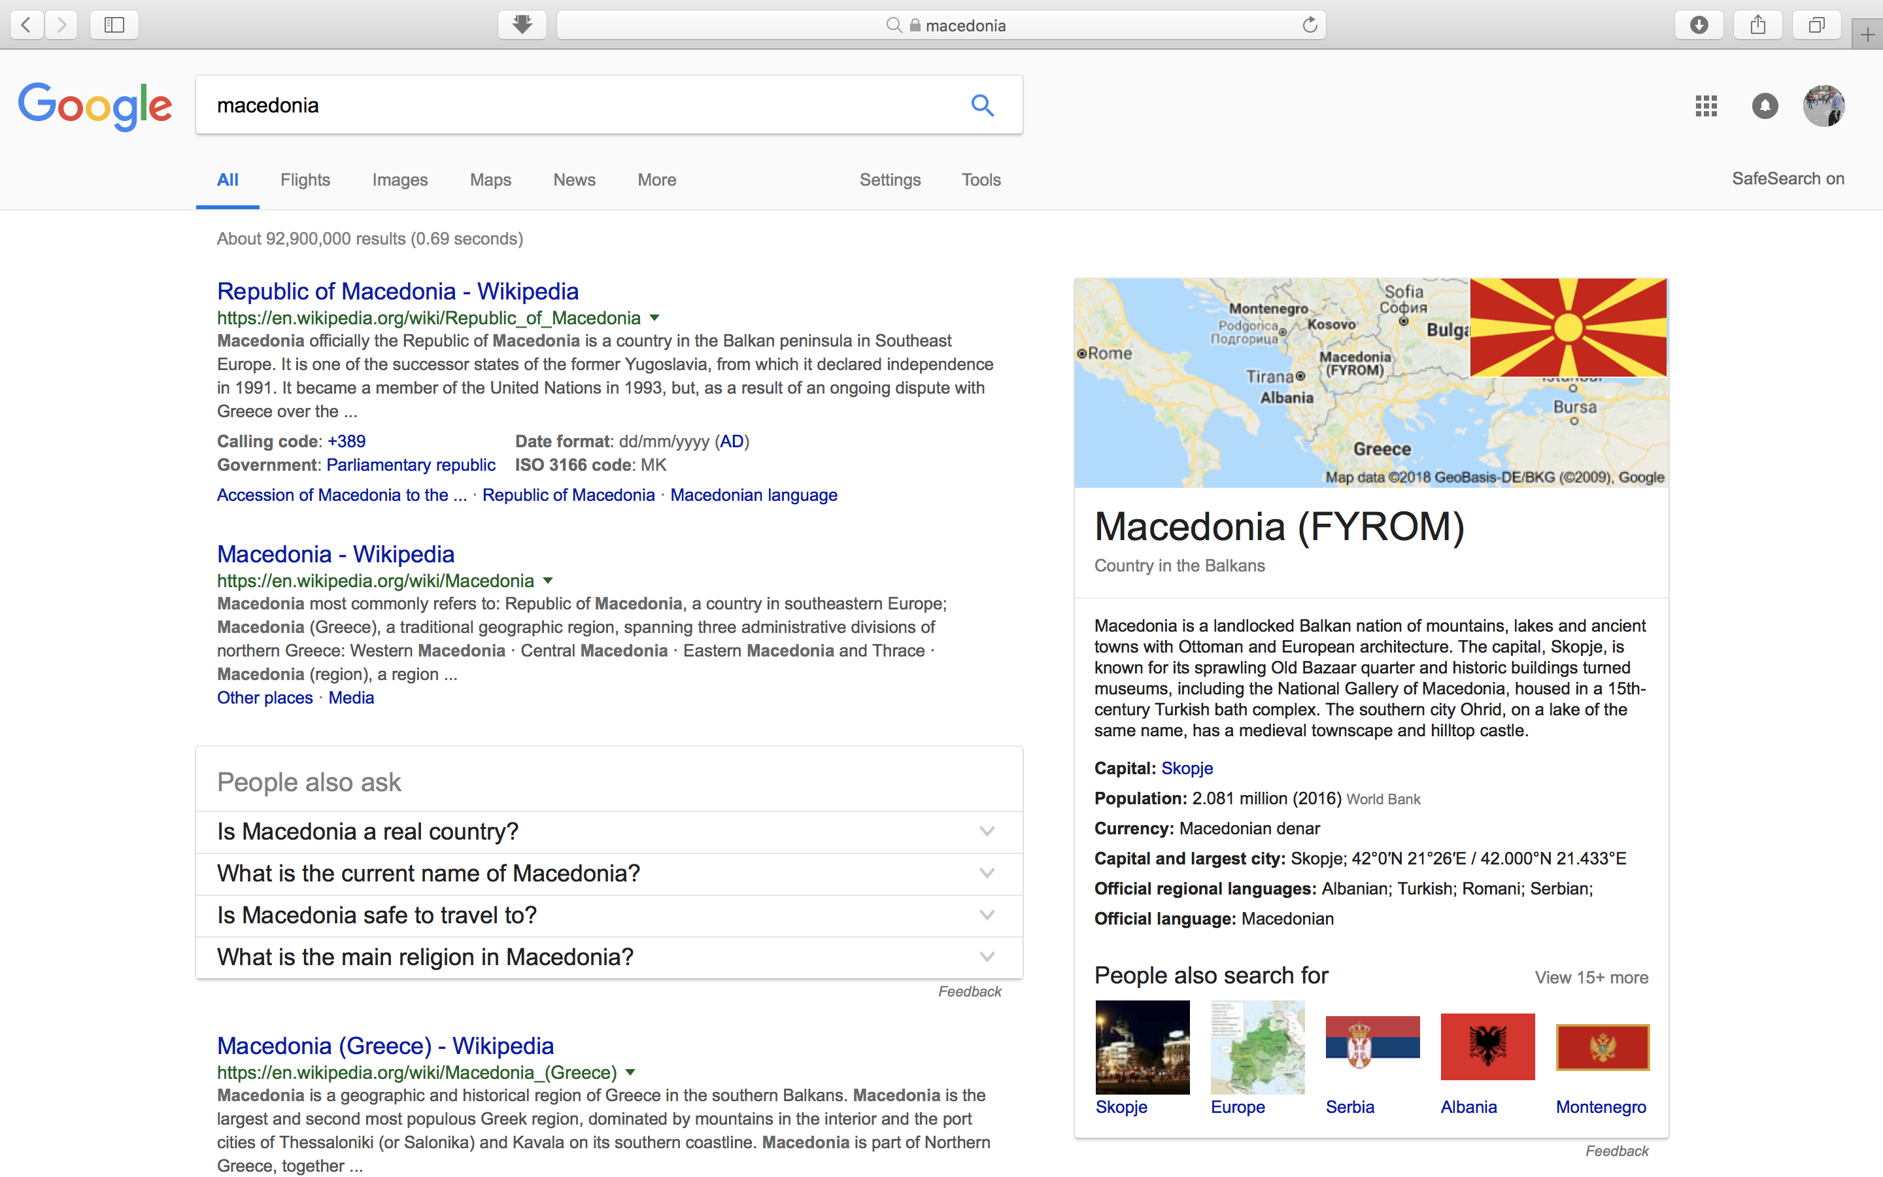Click the blue magnifier search icon
Screen dimensions: 1883x1177
983,105
